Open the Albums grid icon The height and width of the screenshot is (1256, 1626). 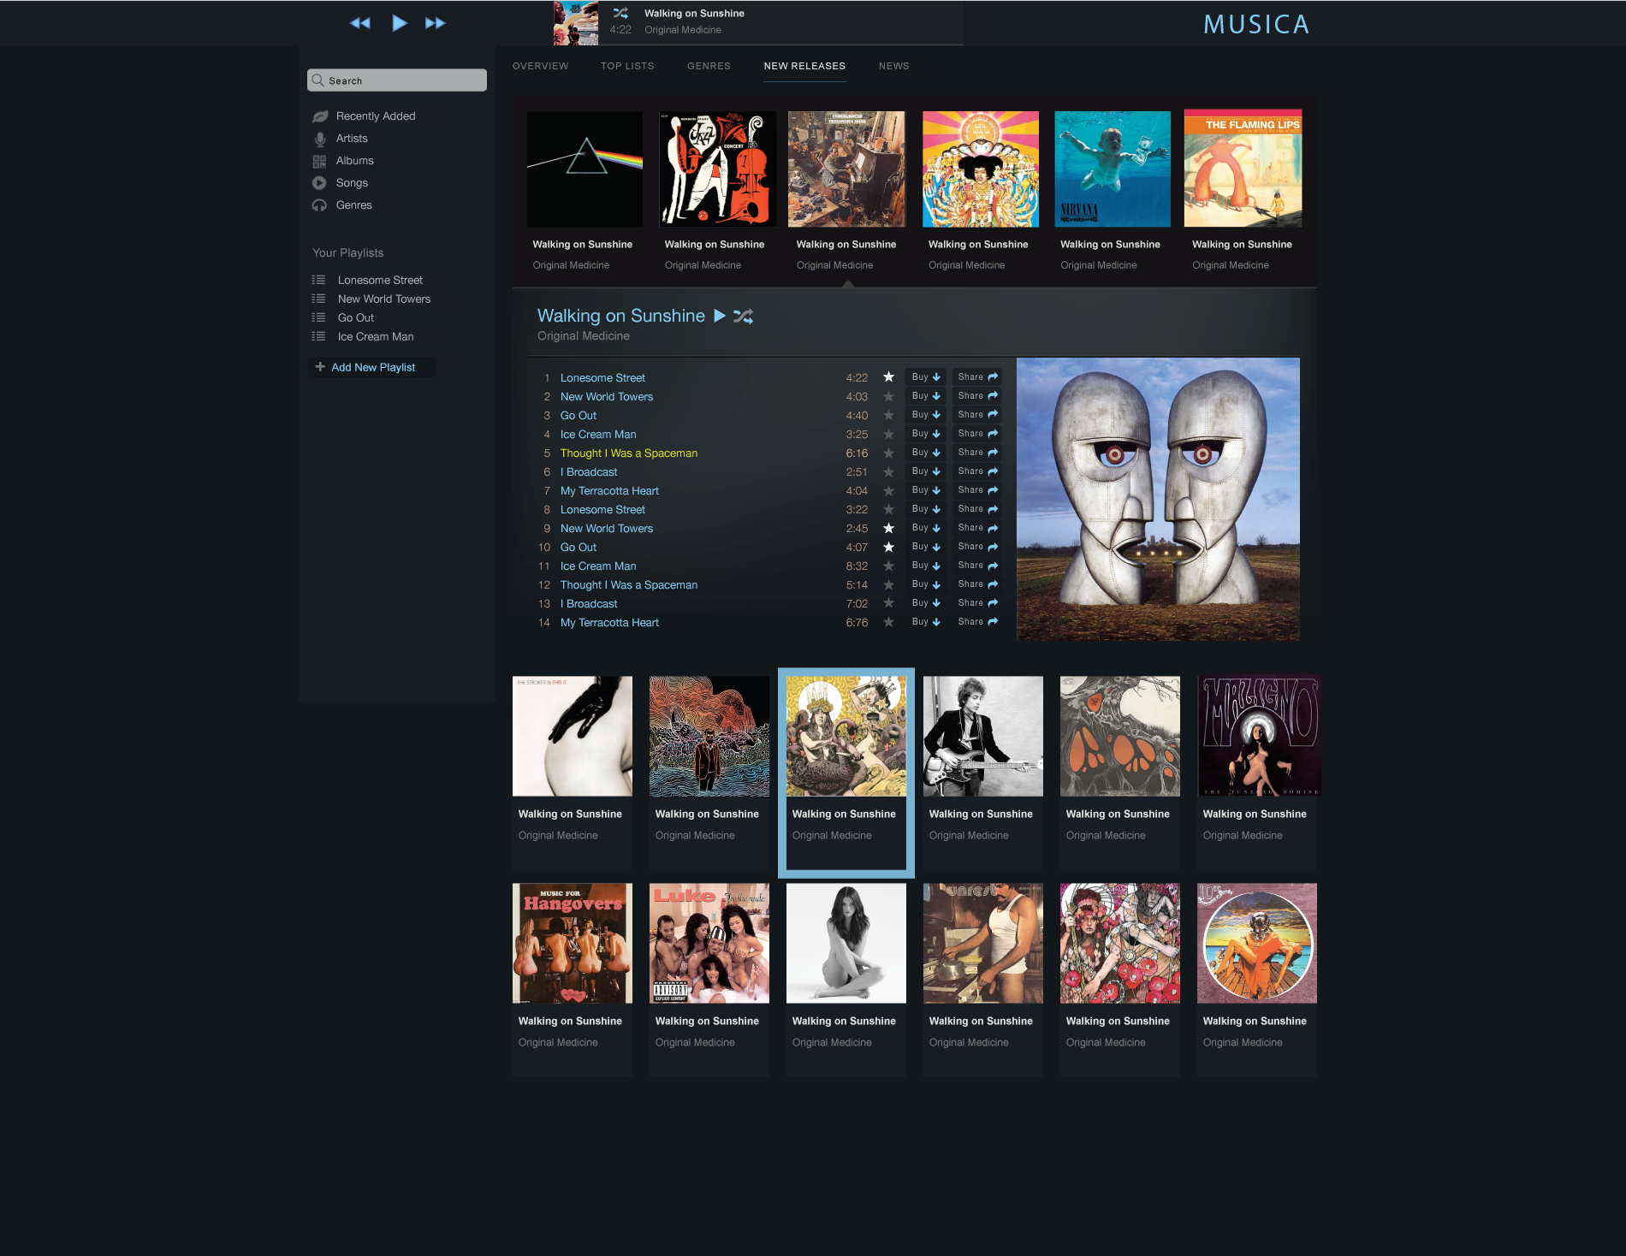tap(320, 161)
